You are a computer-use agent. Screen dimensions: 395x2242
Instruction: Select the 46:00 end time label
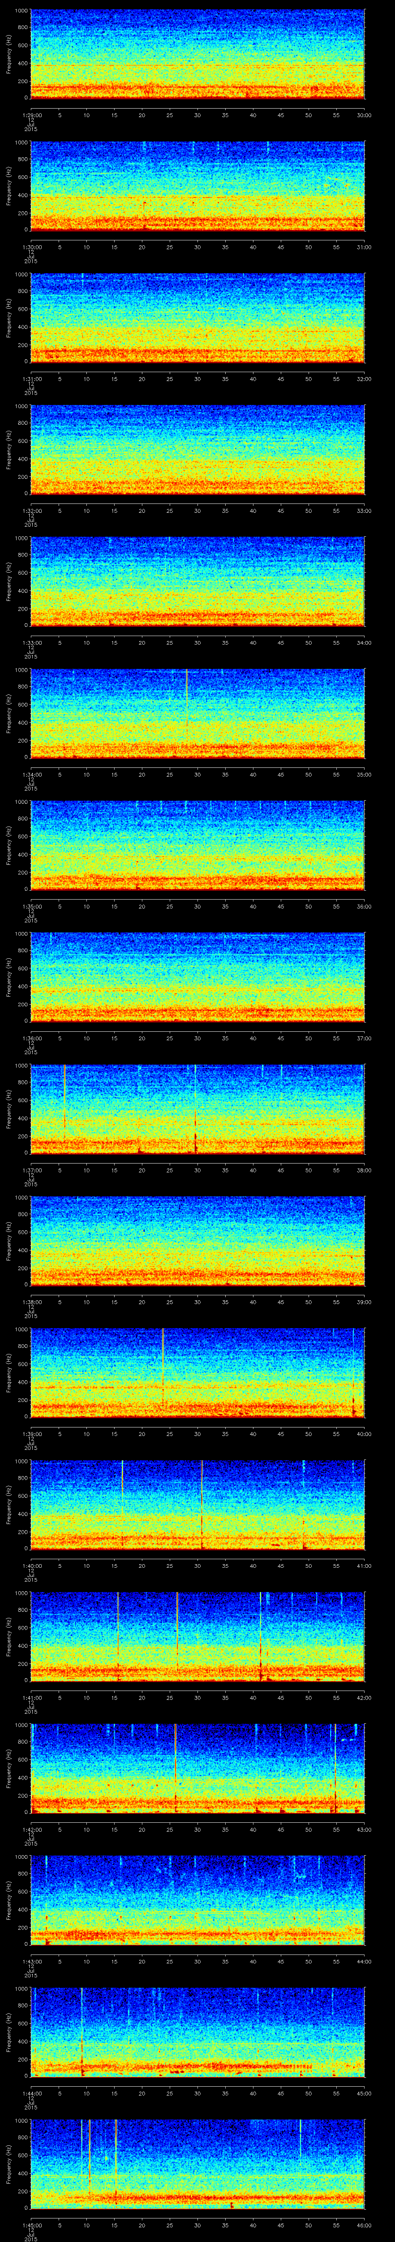tap(364, 2225)
